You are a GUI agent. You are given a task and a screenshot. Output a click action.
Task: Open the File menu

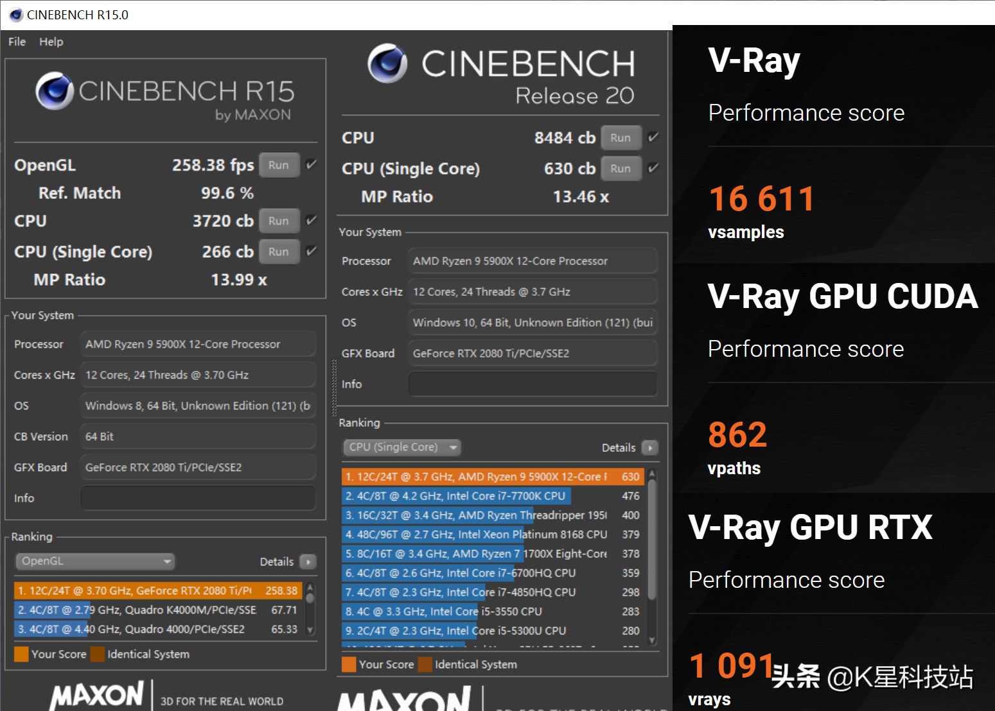17,42
